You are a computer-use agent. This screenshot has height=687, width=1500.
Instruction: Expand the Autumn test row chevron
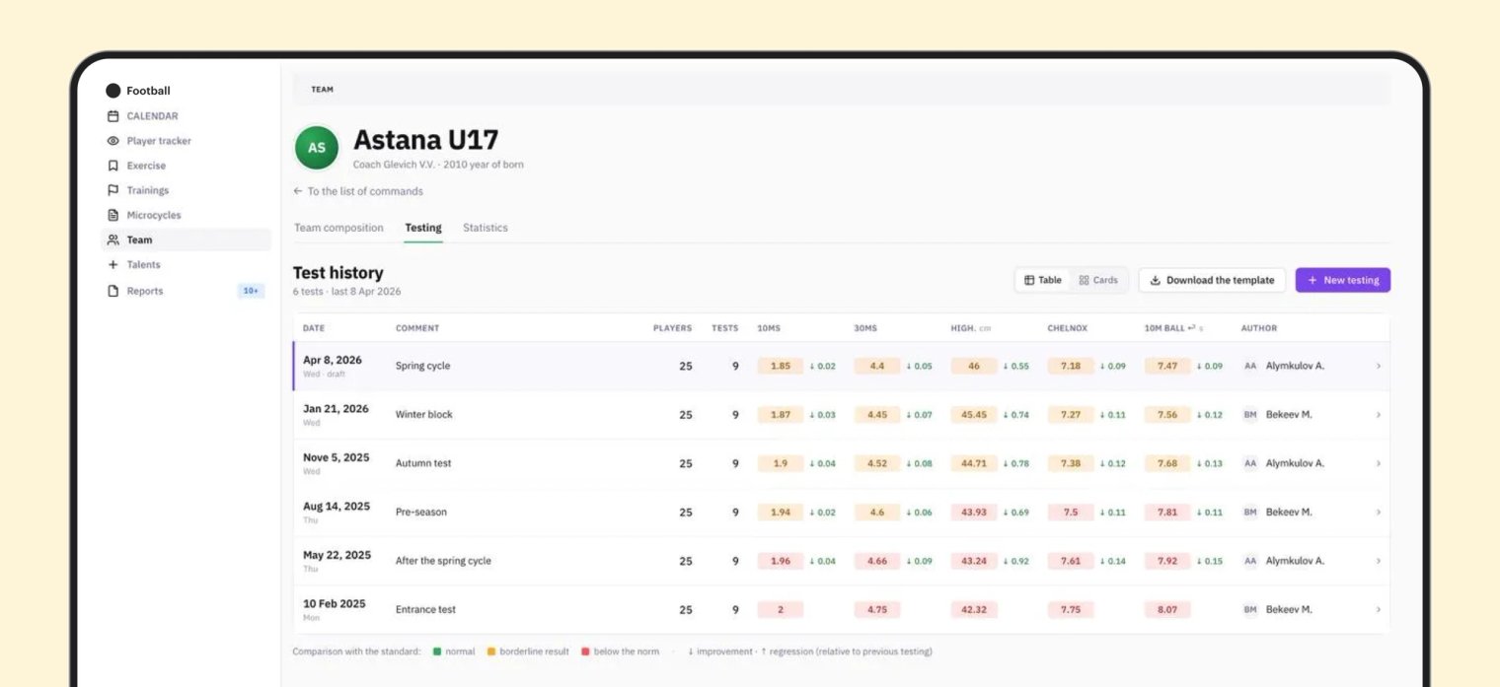[x=1379, y=463]
